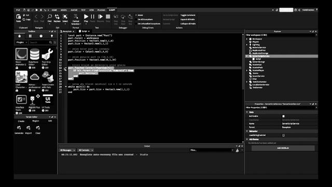Click Import terrain icon

(x=29, y=128)
